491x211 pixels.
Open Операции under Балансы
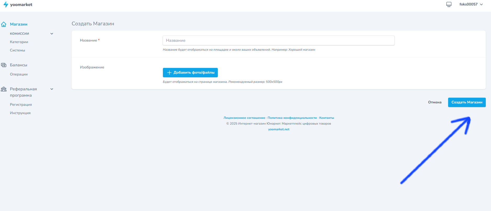pyautogui.click(x=19, y=74)
